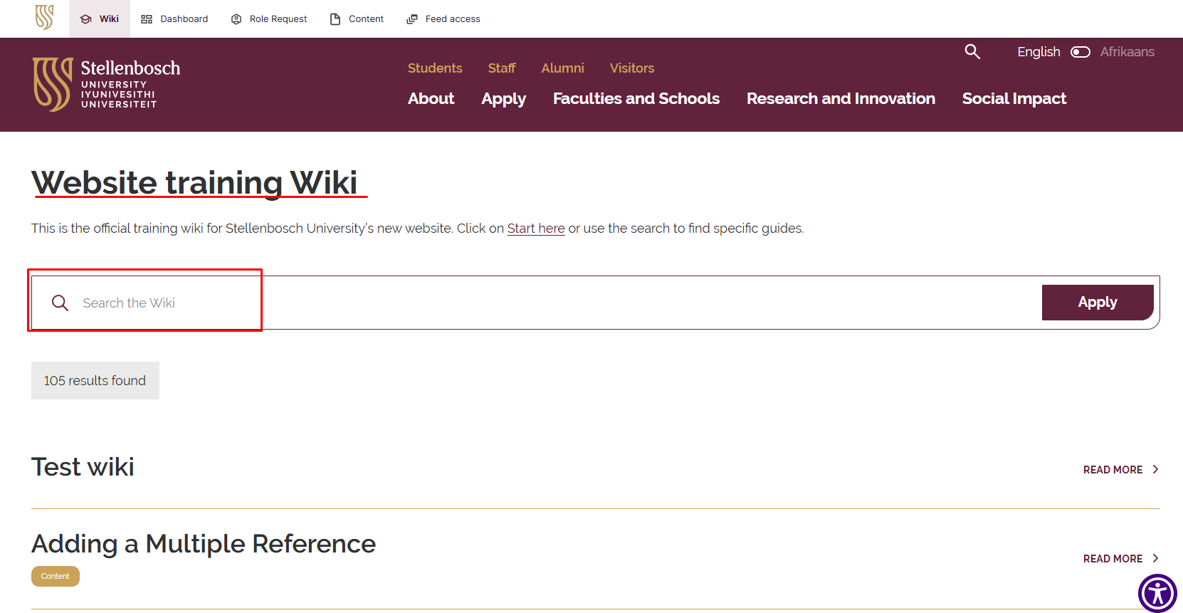
Task: Open the Feed access menu item
Action: 443,19
